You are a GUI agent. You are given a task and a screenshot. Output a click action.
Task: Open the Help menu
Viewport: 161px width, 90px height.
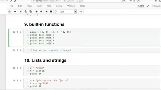tap(83, 6)
